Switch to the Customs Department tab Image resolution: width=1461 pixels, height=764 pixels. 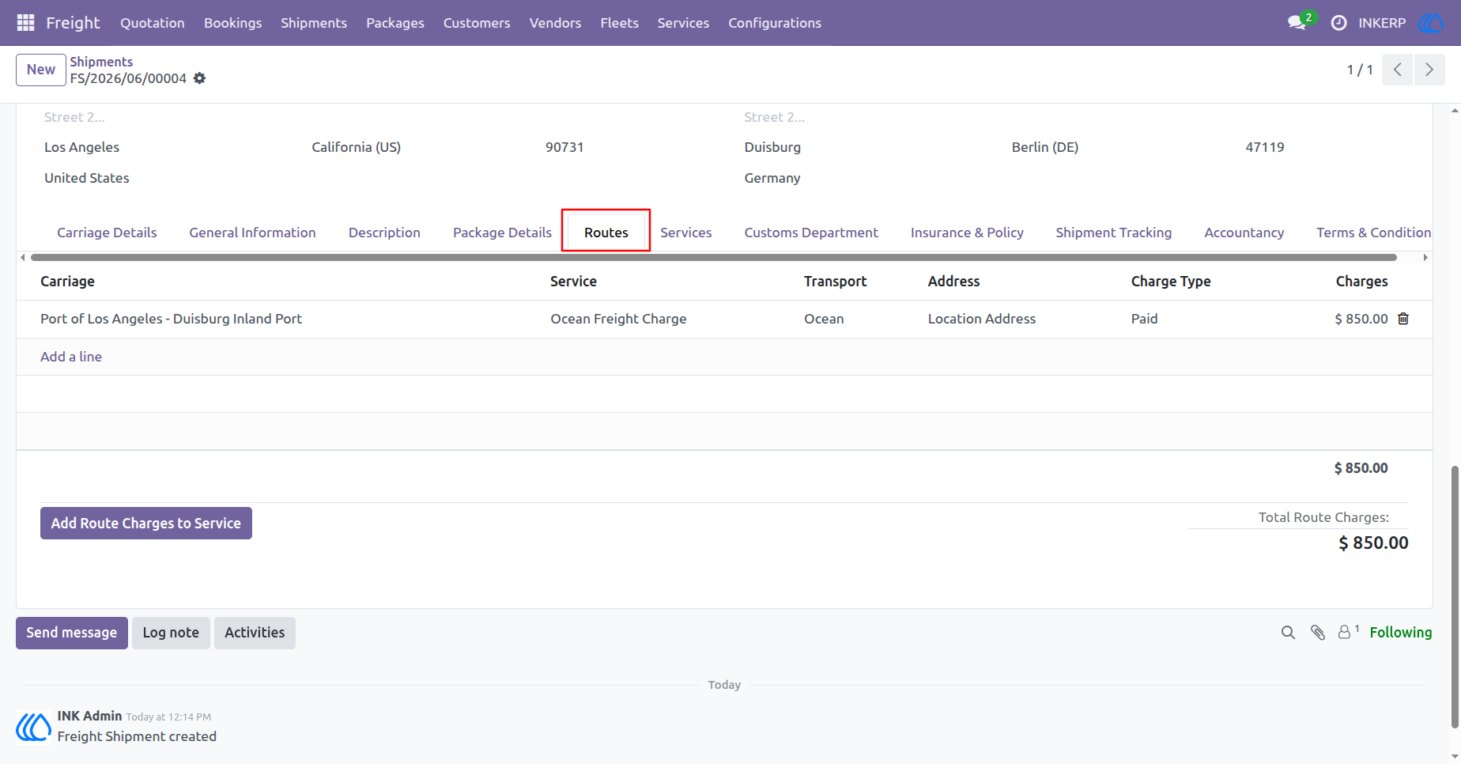click(x=811, y=233)
